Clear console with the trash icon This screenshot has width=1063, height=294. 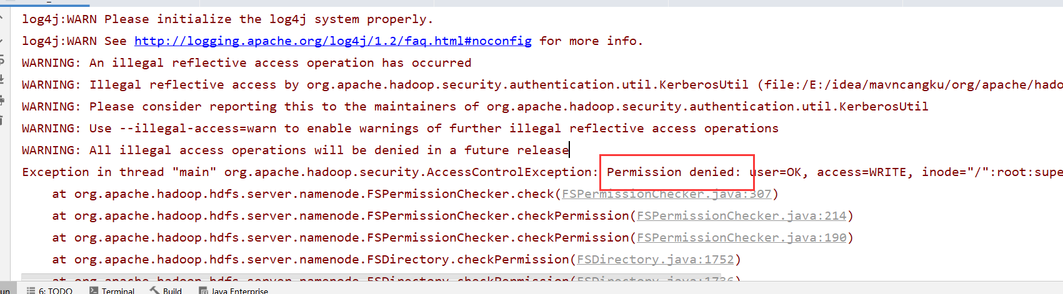point(2,119)
